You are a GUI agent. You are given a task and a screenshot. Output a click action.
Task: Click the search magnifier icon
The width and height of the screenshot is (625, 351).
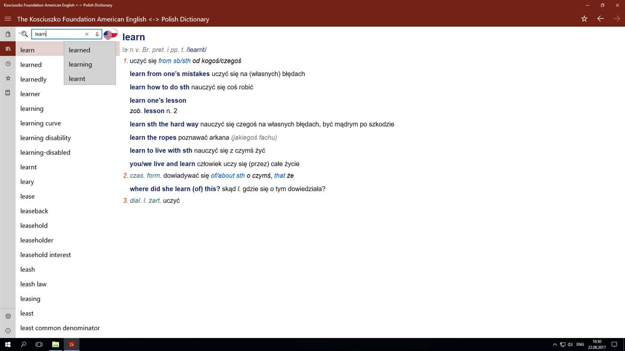[x=23, y=34]
